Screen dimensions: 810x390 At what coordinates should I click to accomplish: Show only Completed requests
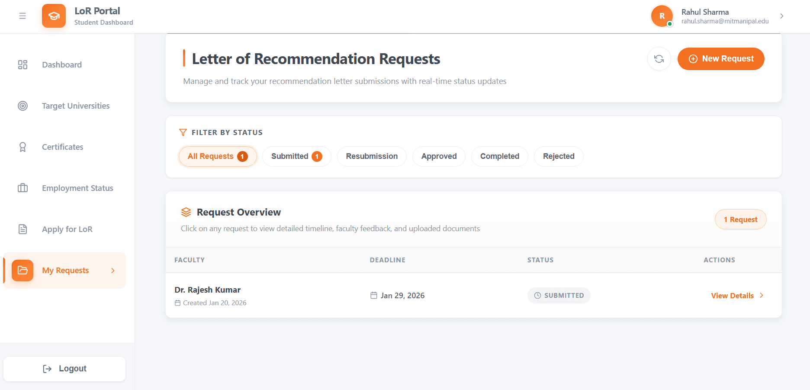click(499, 156)
